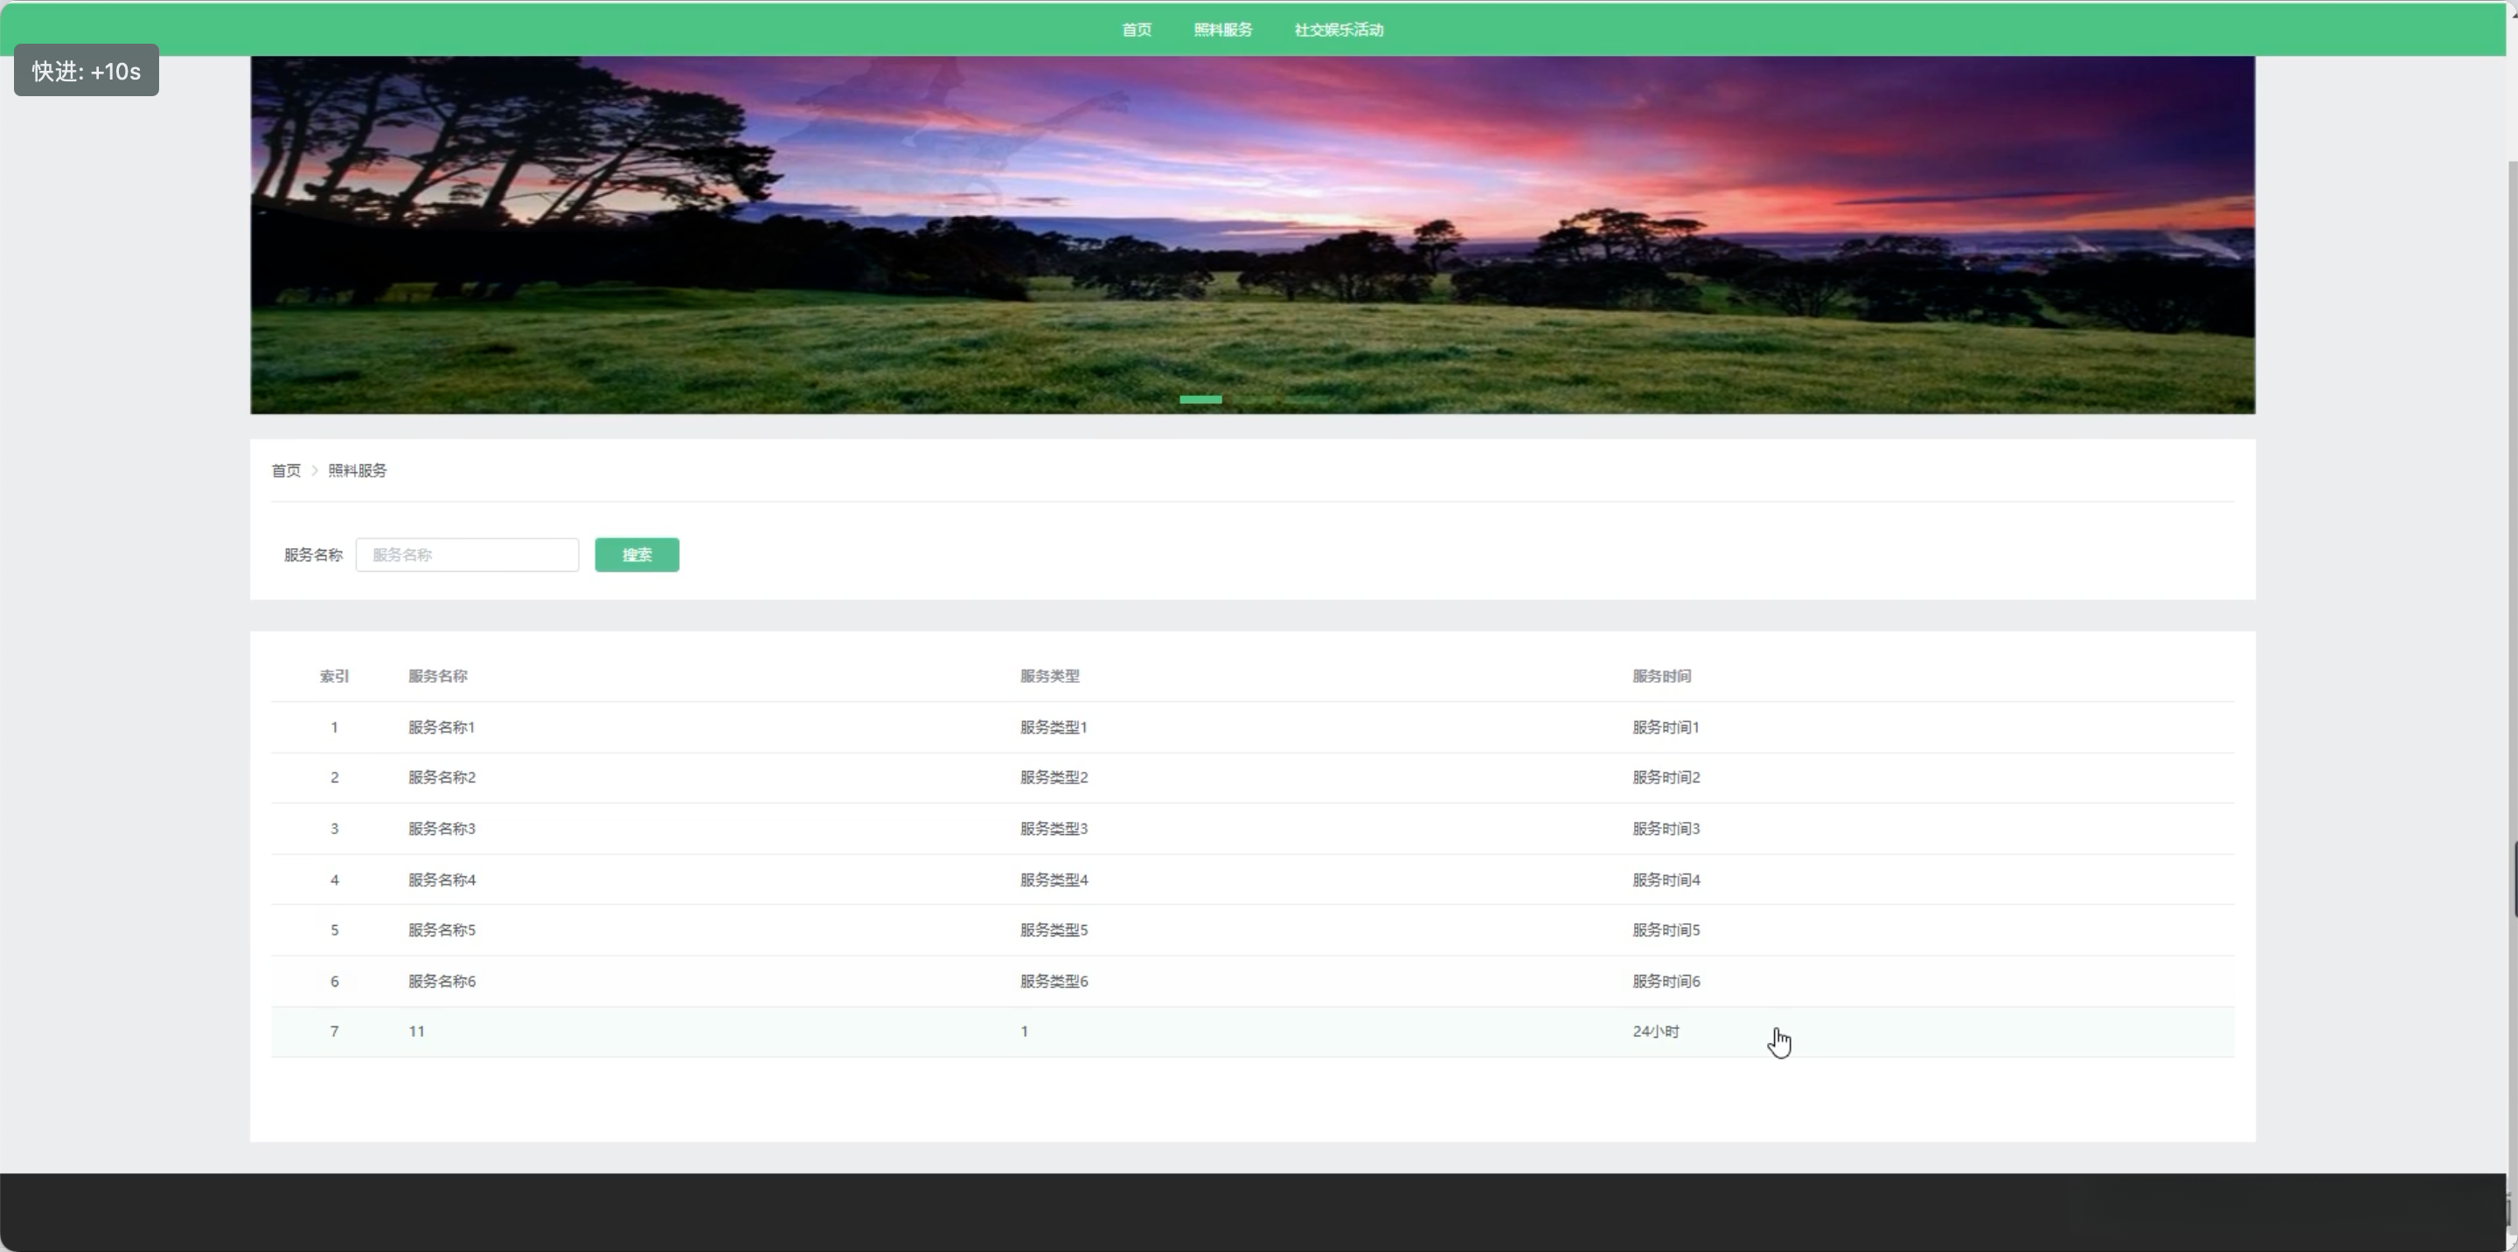Open the 社交娱乐活动 navigation menu item
The height and width of the screenshot is (1252, 2518).
[x=1339, y=30]
